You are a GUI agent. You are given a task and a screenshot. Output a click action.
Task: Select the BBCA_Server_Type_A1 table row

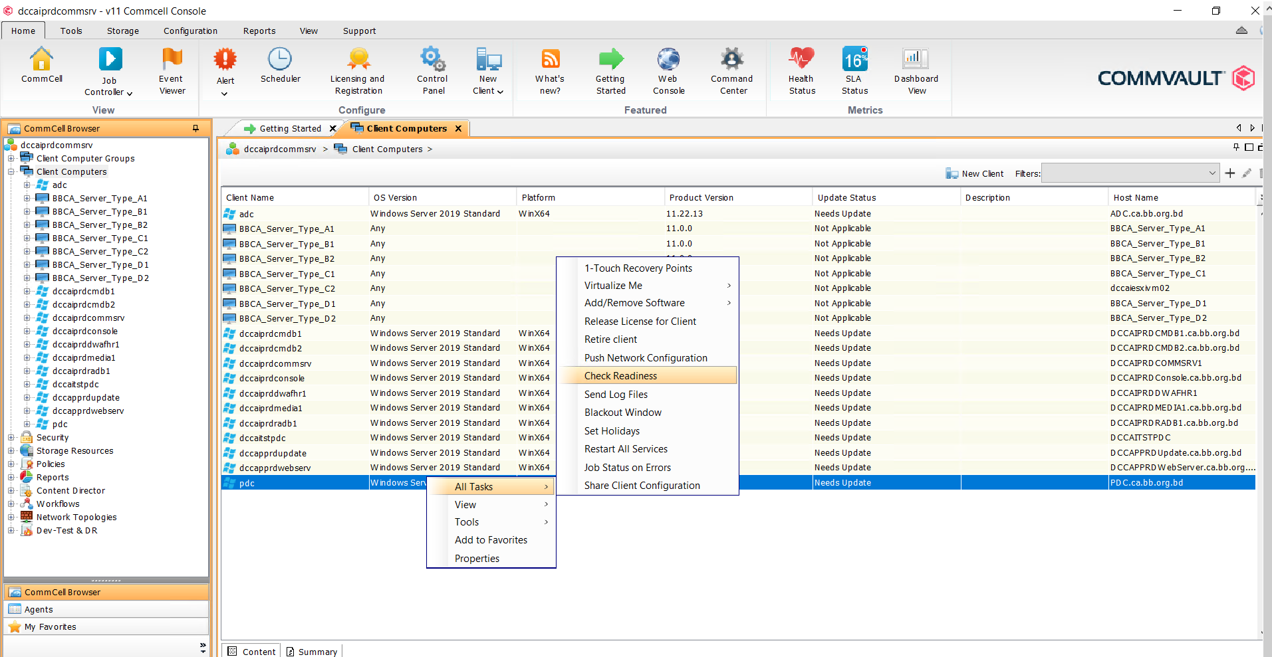coord(738,229)
